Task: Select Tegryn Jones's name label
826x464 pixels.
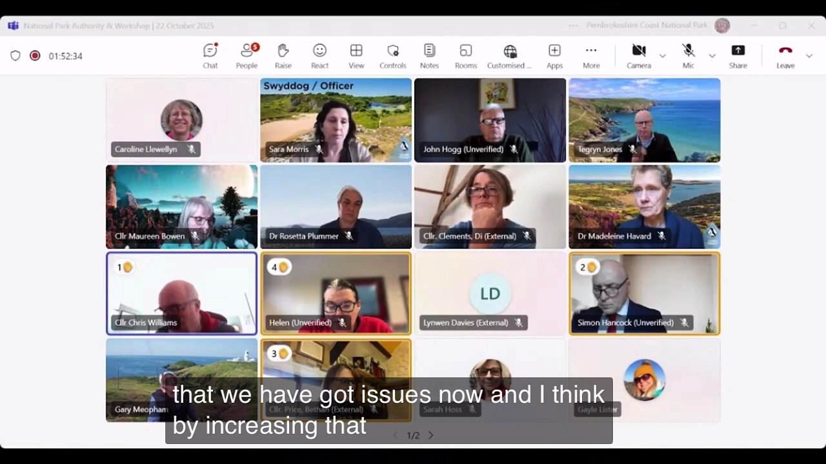Action: point(599,150)
